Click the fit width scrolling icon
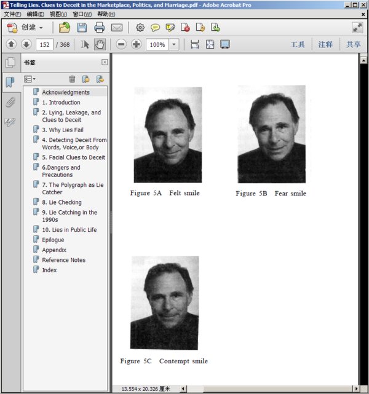Screen dimensions: 369x394 click(x=195, y=44)
